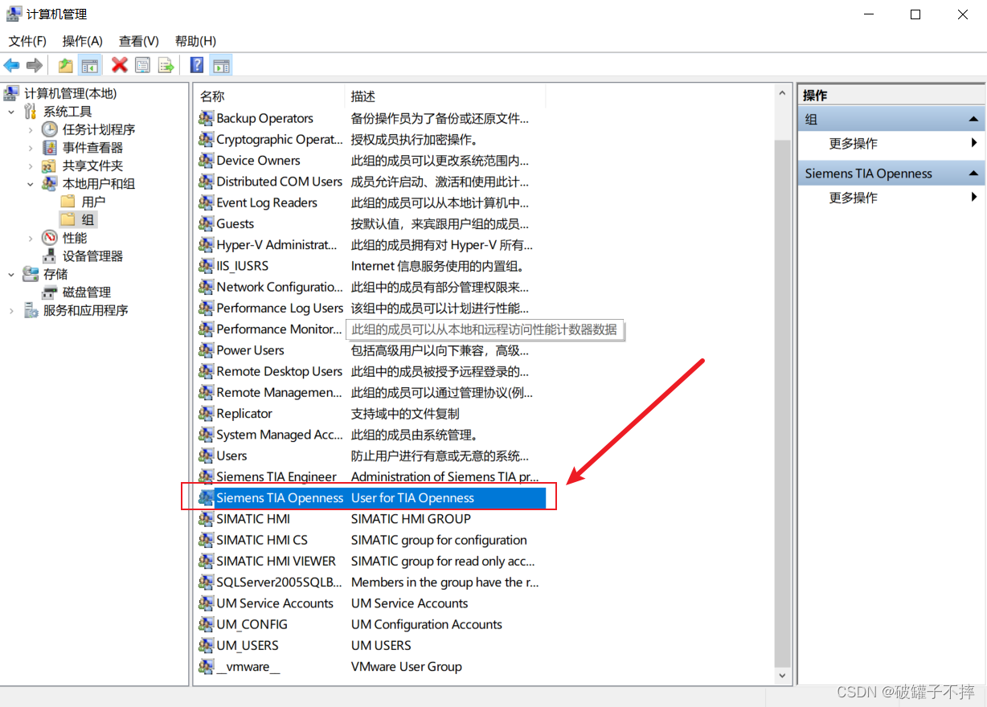Toggle the show/hide console tree icon
The width and height of the screenshot is (987, 707).
pyautogui.click(x=90, y=65)
